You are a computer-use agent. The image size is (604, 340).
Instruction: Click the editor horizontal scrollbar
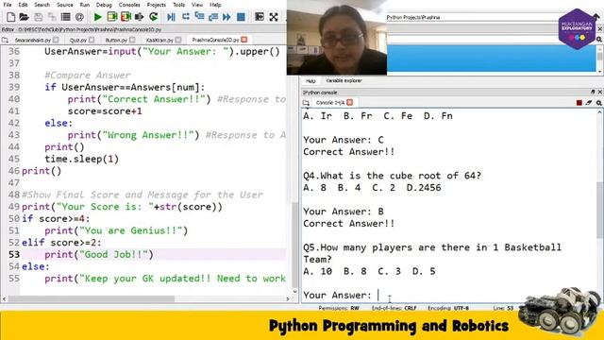tap(92, 298)
